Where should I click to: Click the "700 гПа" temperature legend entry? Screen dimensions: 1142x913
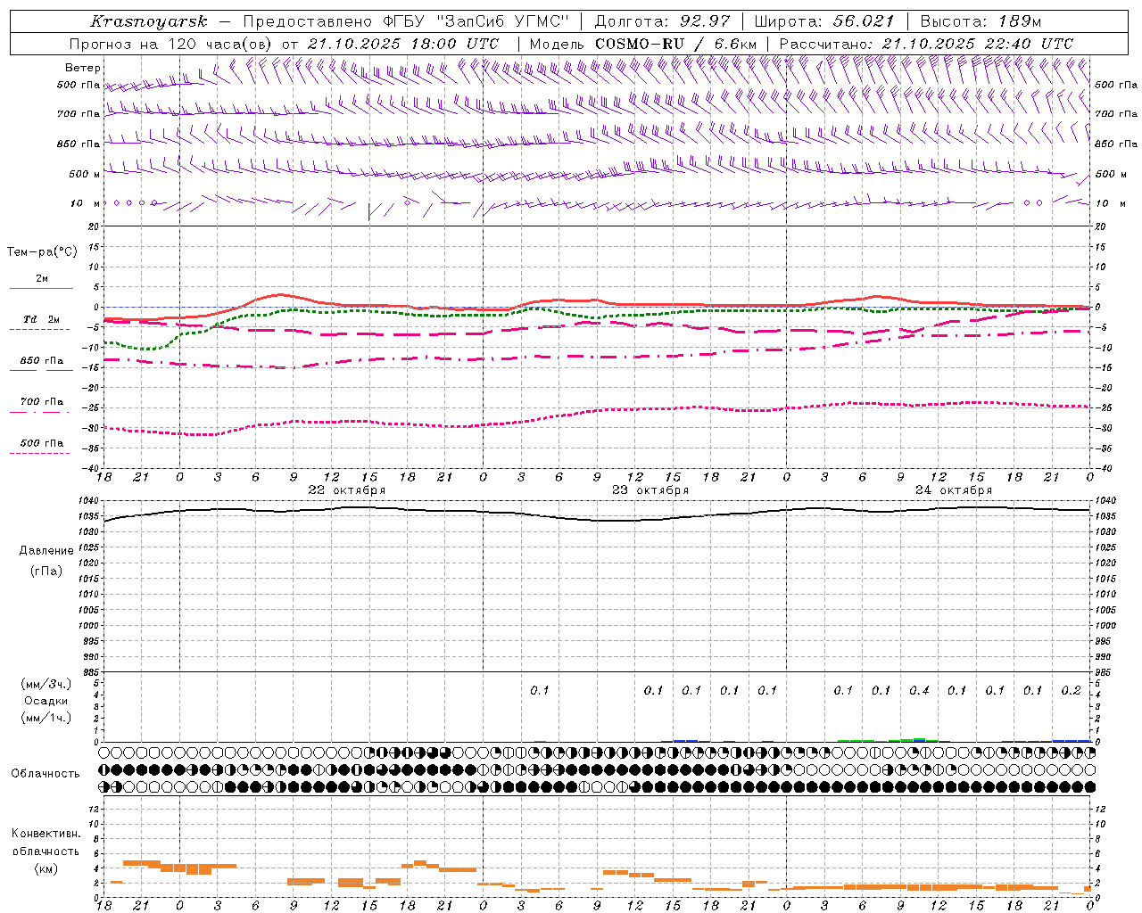(x=42, y=401)
